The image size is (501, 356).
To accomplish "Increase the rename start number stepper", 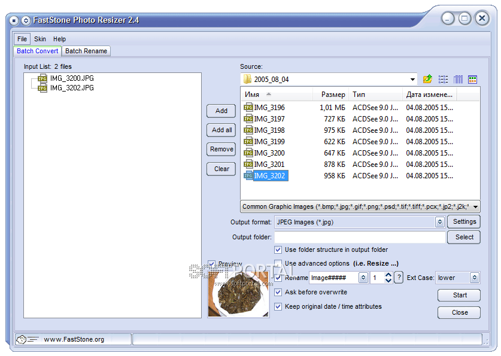I will point(388,275).
